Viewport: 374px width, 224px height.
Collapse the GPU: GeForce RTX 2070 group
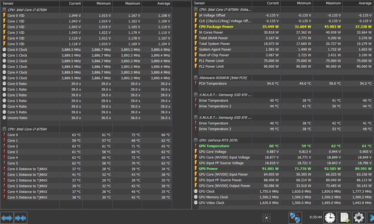tap(196, 140)
